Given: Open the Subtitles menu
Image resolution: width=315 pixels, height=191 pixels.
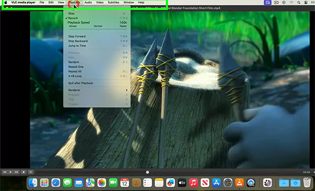Looking at the screenshot, I should (113, 3).
